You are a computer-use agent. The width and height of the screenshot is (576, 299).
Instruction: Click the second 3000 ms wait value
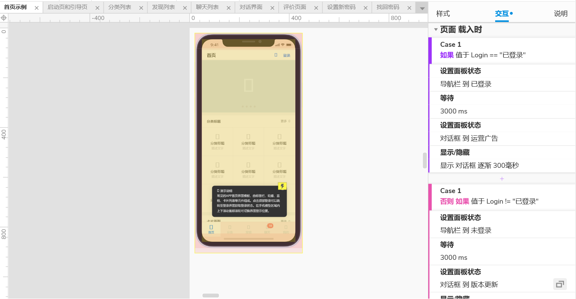point(454,258)
